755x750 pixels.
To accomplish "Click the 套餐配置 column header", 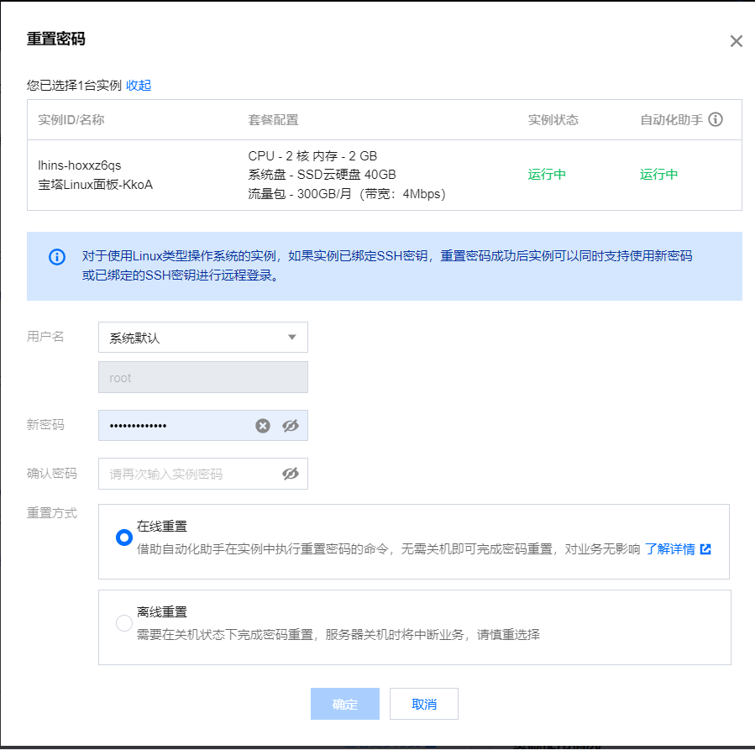I will pyautogui.click(x=273, y=120).
